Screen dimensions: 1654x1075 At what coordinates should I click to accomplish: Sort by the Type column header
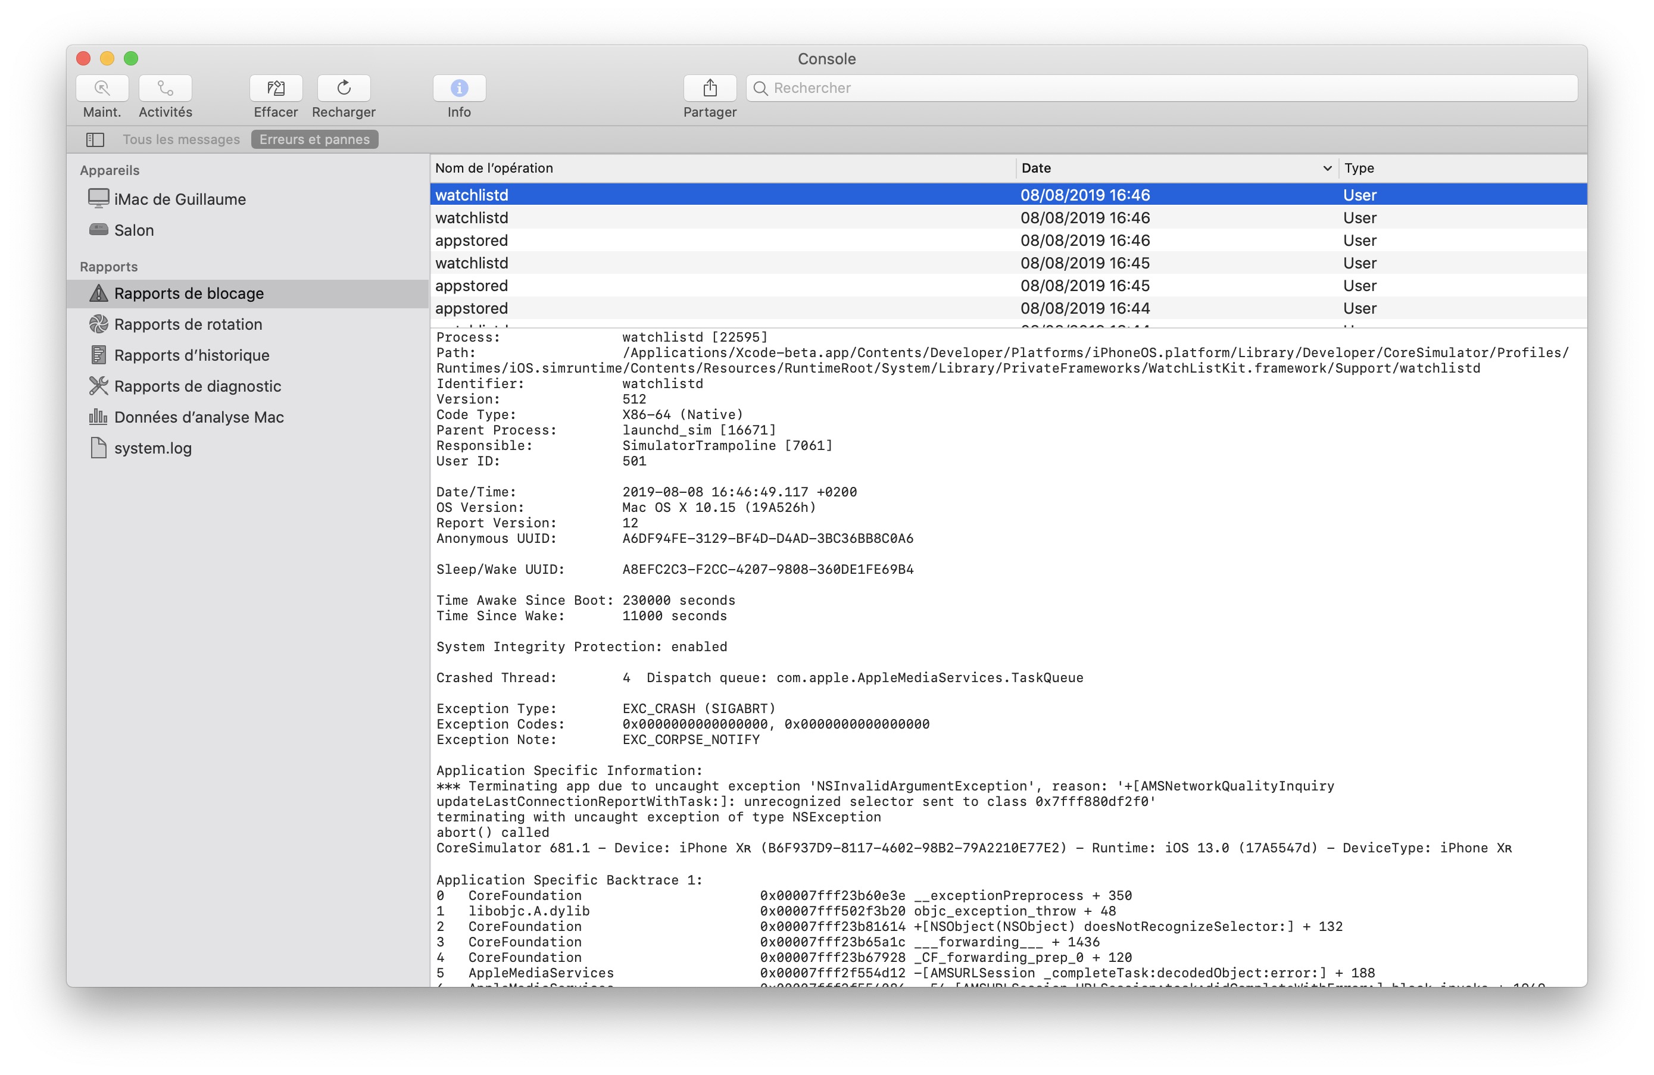(x=1463, y=168)
